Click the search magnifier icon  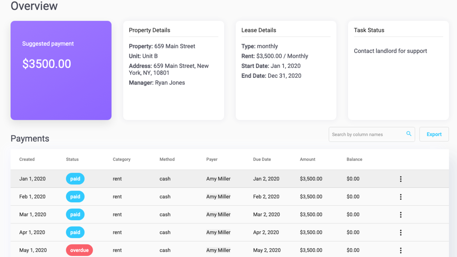(x=408, y=133)
